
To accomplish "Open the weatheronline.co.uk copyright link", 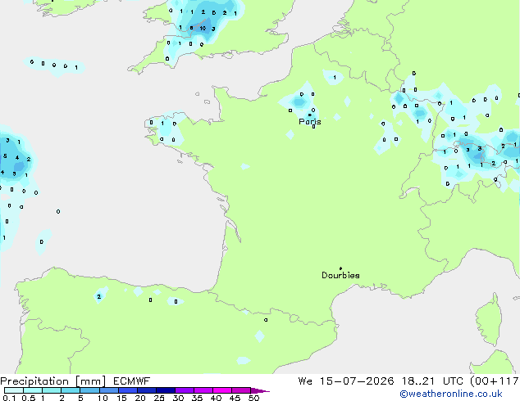I will [x=451, y=394].
